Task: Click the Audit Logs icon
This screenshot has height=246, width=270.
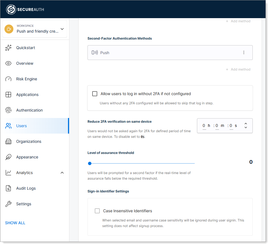Action: click(x=9, y=188)
